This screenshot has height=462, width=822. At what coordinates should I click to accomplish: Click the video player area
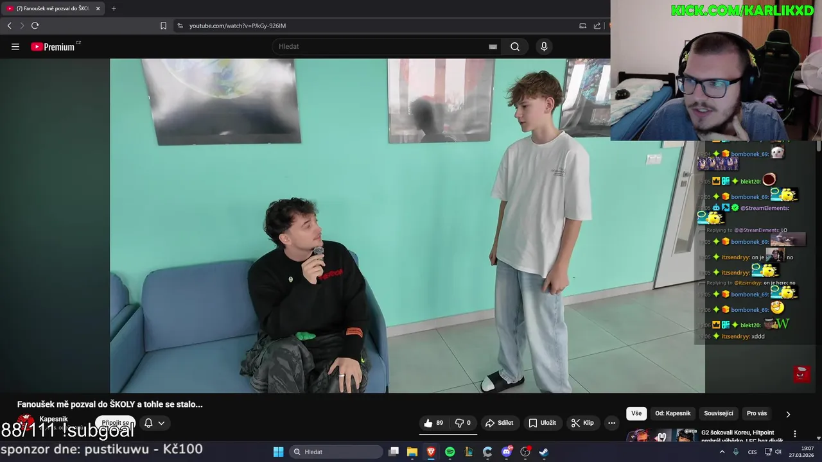click(x=407, y=226)
